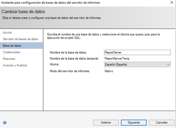Go to Servidor de bases de datos step

[20, 39]
